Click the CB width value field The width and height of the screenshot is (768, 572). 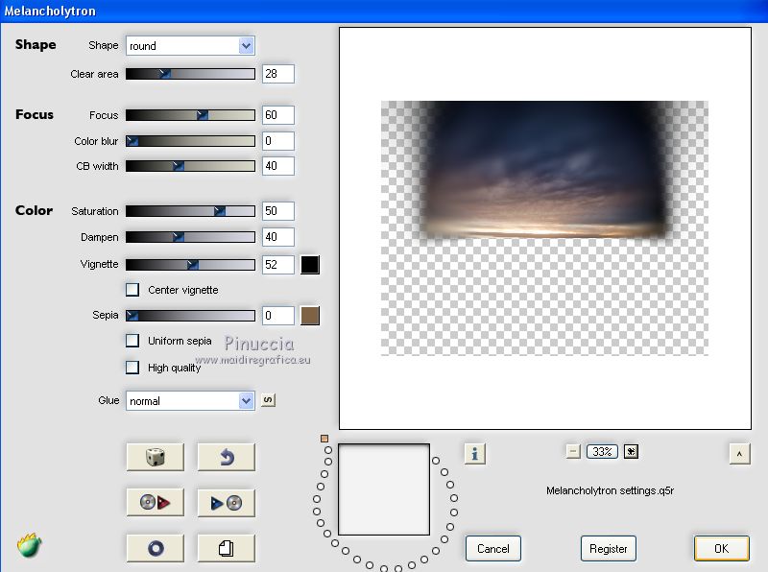coord(278,166)
